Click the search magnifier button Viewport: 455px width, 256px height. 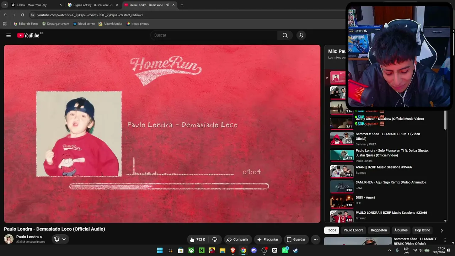click(285, 35)
